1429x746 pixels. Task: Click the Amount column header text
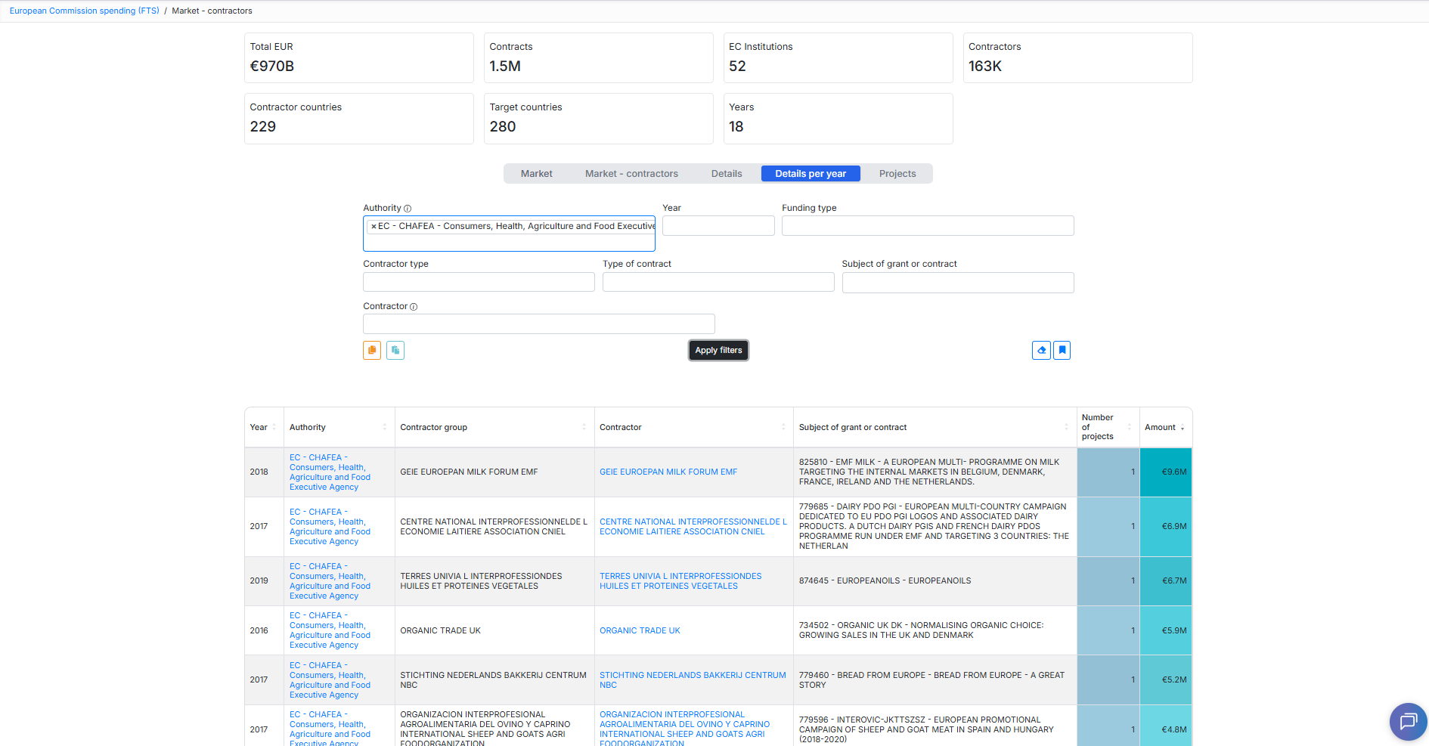[x=1160, y=428]
